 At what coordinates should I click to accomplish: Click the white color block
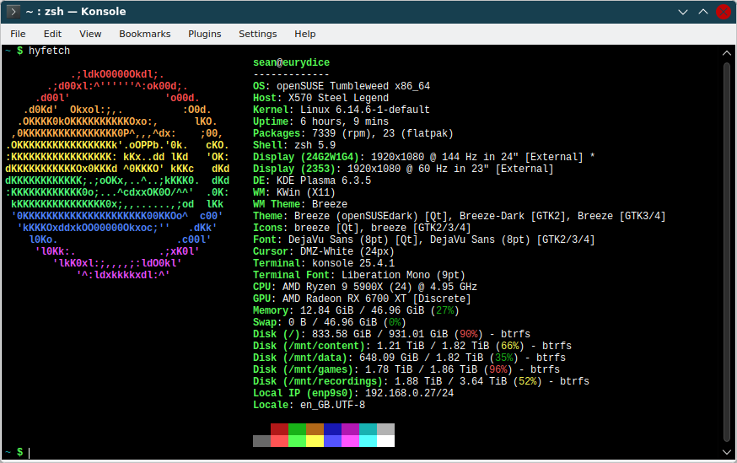pos(386,441)
